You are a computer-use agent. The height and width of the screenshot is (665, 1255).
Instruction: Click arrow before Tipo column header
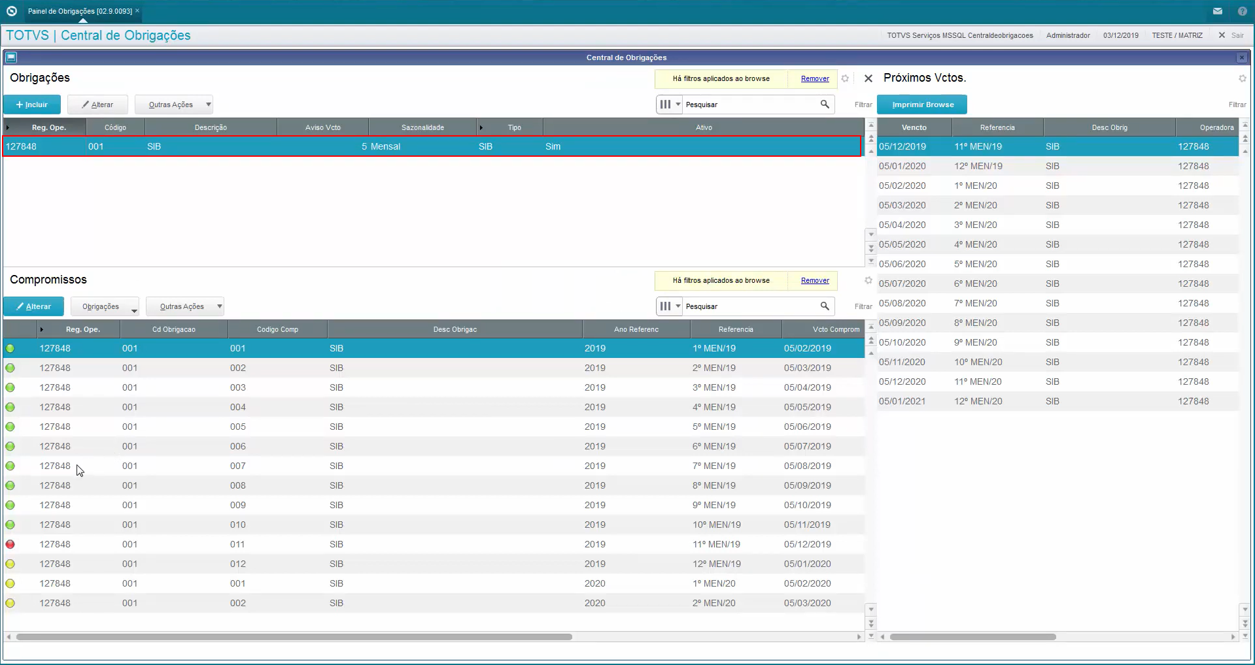tap(481, 127)
